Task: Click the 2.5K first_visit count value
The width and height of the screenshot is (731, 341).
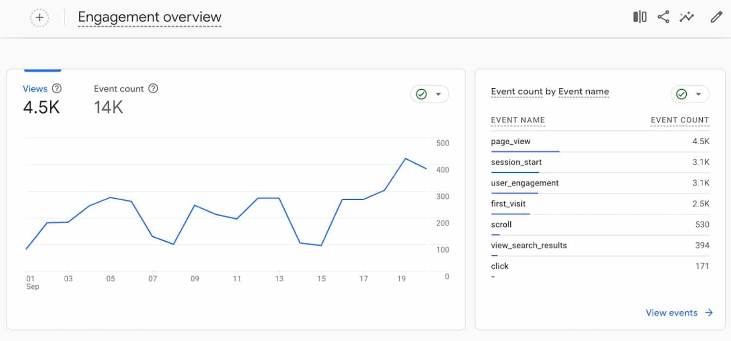Action: (701, 204)
